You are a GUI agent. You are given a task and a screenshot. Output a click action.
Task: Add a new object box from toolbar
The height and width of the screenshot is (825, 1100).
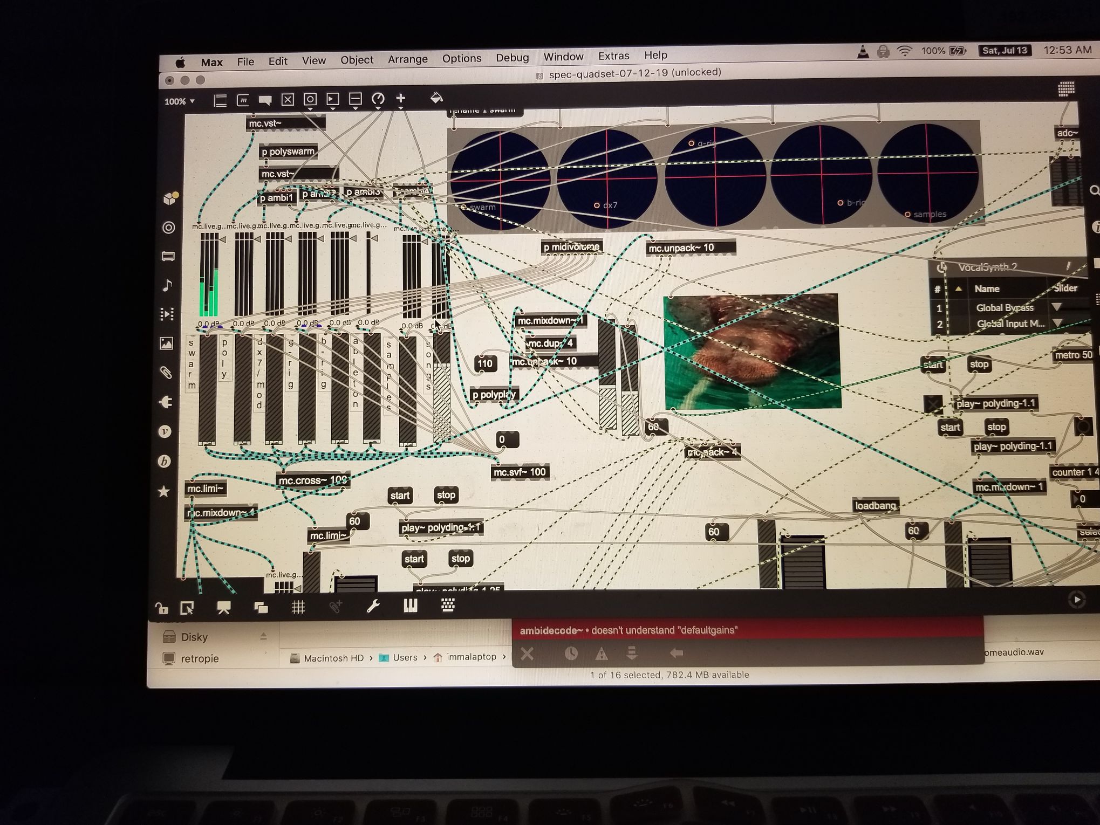(x=220, y=100)
